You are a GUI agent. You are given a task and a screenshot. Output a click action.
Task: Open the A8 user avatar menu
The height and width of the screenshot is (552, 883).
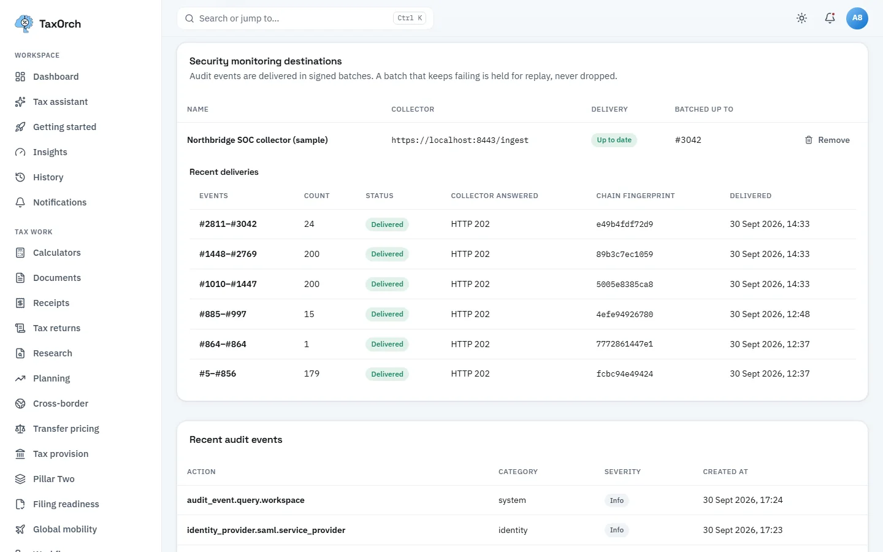pyautogui.click(x=857, y=18)
